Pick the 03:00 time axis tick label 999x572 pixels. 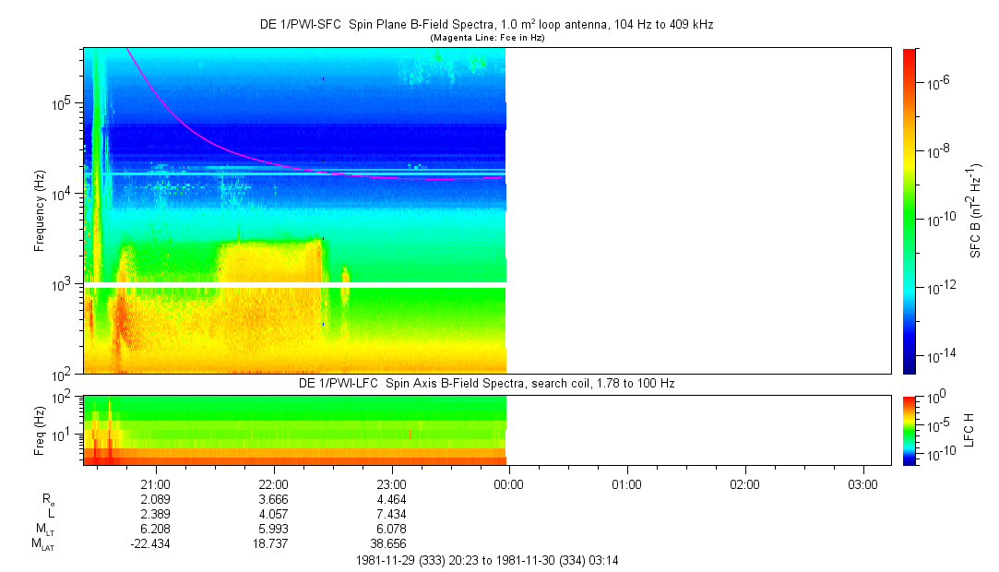click(x=862, y=484)
